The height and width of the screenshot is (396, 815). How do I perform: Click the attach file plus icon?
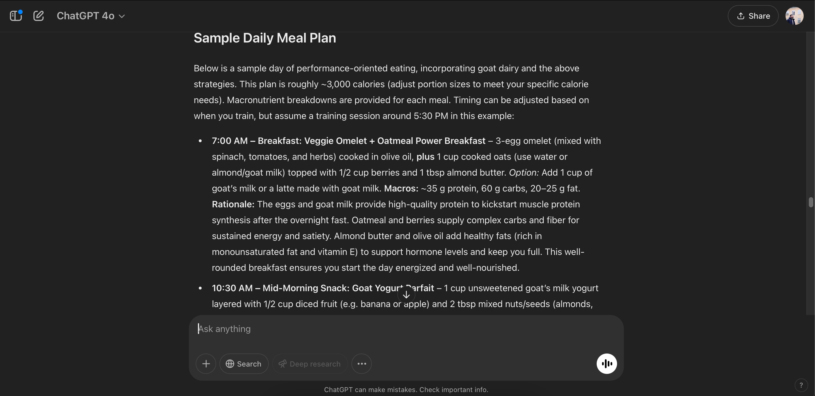coord(205,363)
